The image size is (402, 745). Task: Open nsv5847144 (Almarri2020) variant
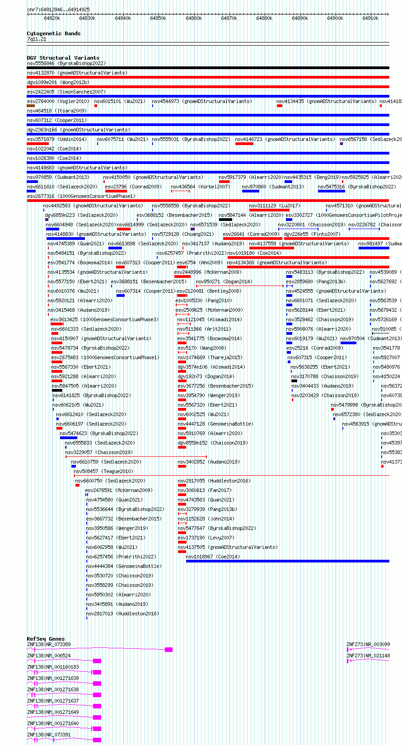[251, 215]
